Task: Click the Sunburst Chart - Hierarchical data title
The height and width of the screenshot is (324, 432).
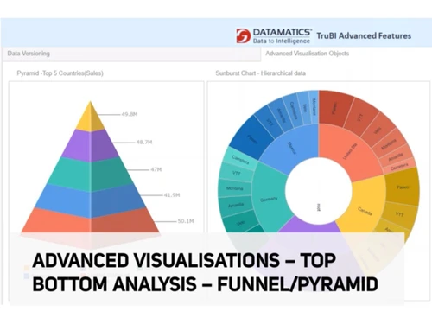Action: 260,73
